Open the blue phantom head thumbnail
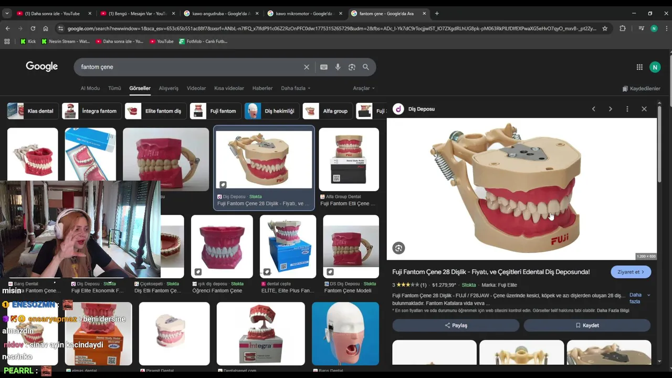This screenshot has height=378, width=672. (x=345, y=333)
